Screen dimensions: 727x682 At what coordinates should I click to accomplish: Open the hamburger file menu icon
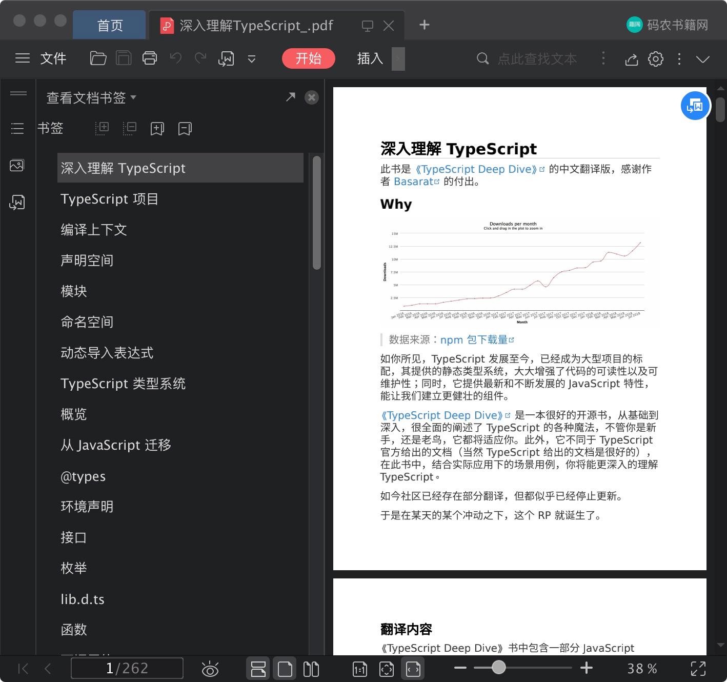coord(23,58)
